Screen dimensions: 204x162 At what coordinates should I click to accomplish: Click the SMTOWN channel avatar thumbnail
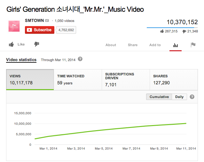click(x=14, y=26)
